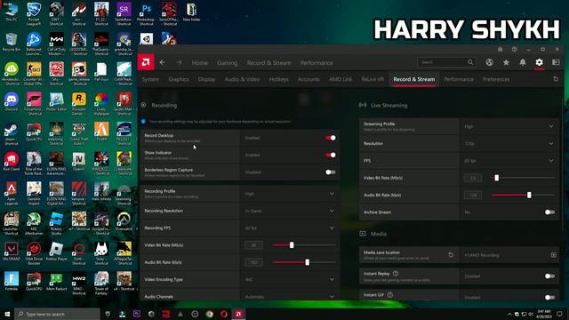This screenshot has height=320, width=569.
Task: Click the Windows Start button
Action: pyautogui.click(x=7, y=314)
